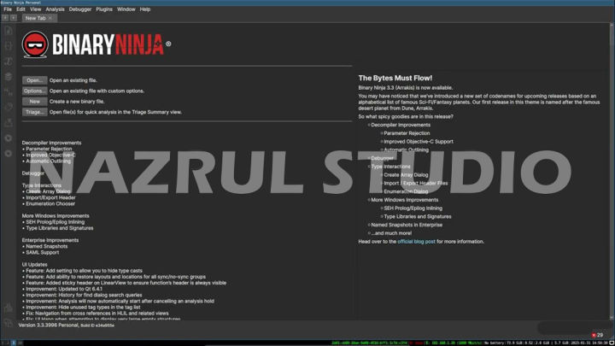Click "UI Updates" heading in changelog
The width and height of the screenshot is (615, 346).
[x=34, y=265]
